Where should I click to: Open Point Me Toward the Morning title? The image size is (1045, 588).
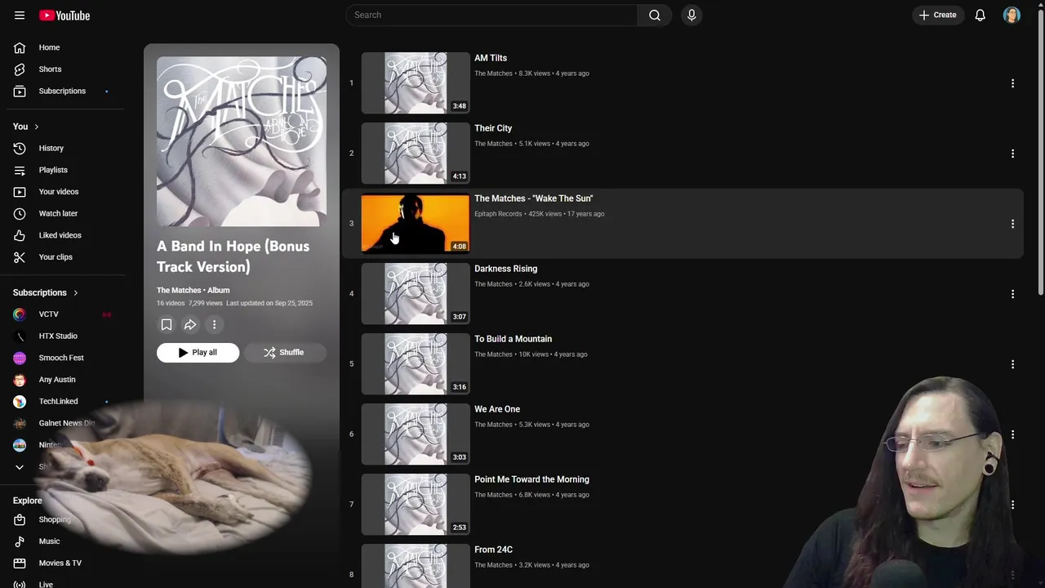531,479
